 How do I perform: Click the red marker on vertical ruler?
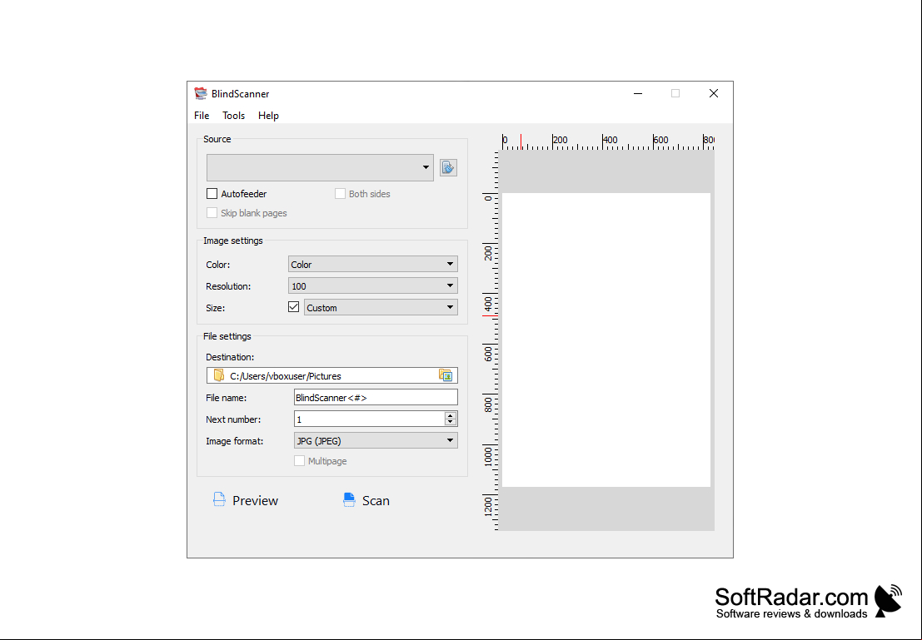tap(491, 317)
